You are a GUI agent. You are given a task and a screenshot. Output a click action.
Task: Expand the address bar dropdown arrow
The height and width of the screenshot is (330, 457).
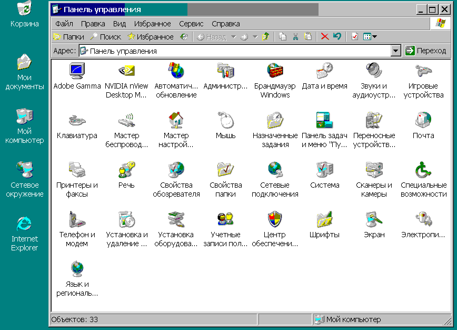tap(395, 51)
